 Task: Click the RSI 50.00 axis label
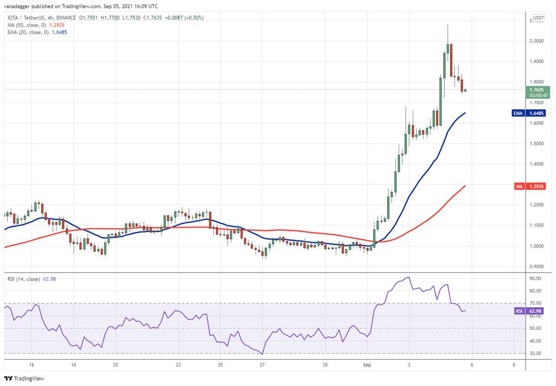pyautogui.click(x=536, y=328)
